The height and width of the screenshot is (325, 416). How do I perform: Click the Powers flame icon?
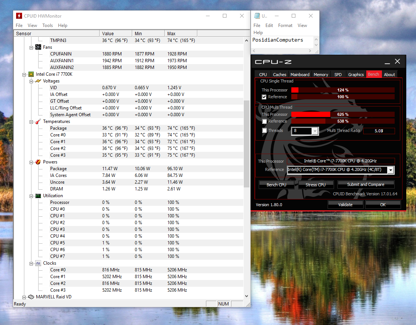(38, 162)
